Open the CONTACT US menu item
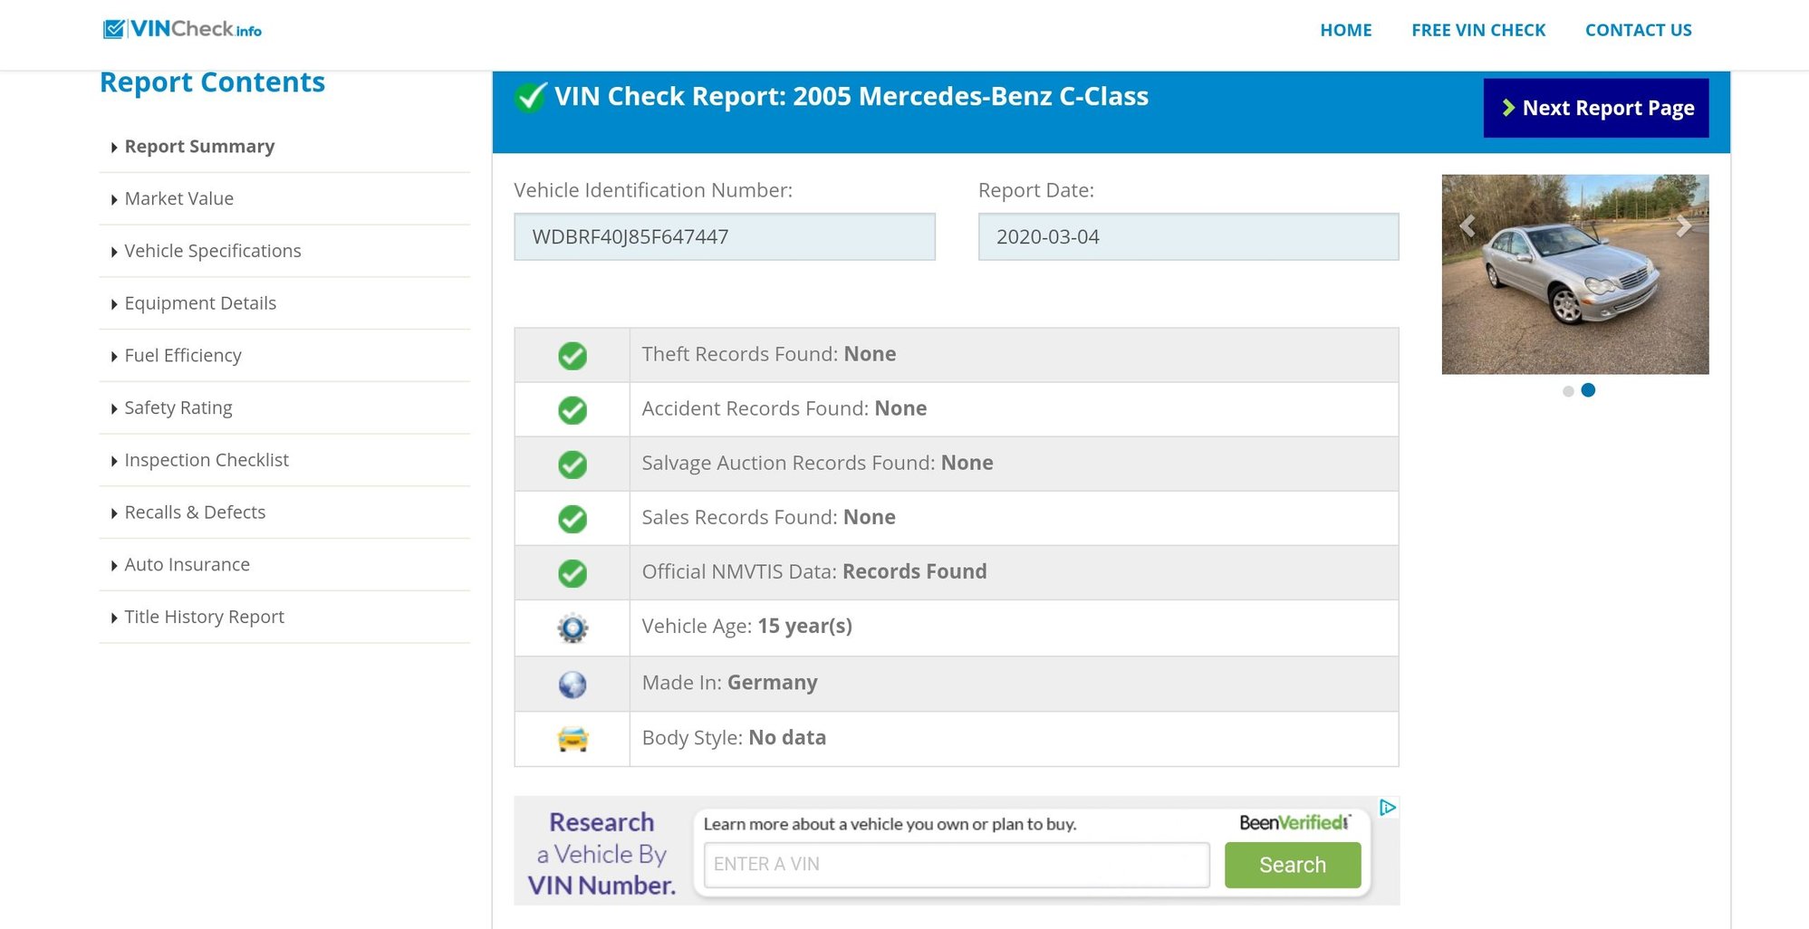 [x=1639, y=30]
